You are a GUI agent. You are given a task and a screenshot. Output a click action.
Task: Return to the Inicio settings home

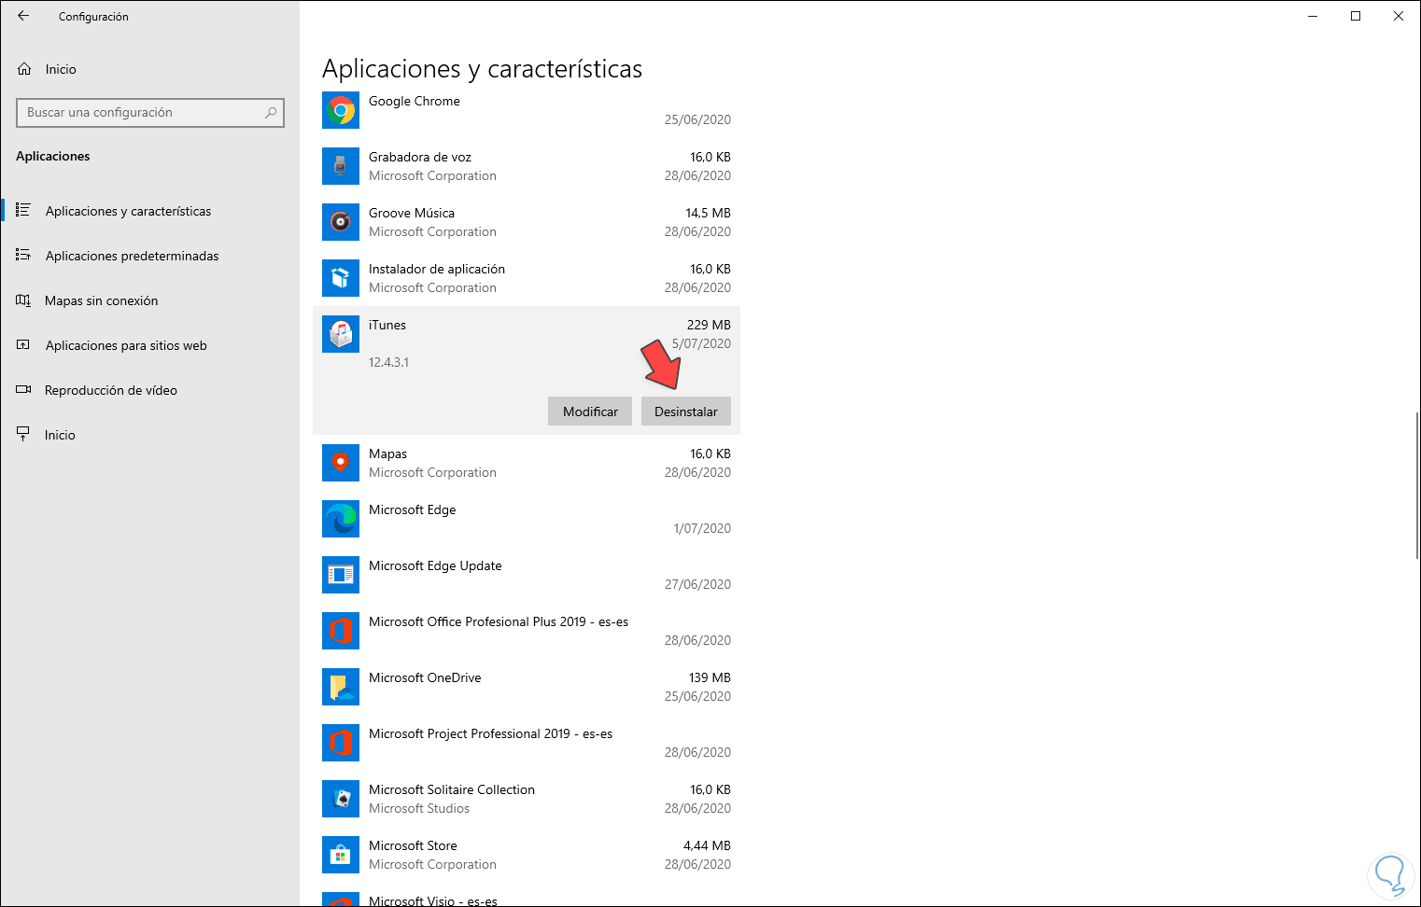[x=61, y=69]
